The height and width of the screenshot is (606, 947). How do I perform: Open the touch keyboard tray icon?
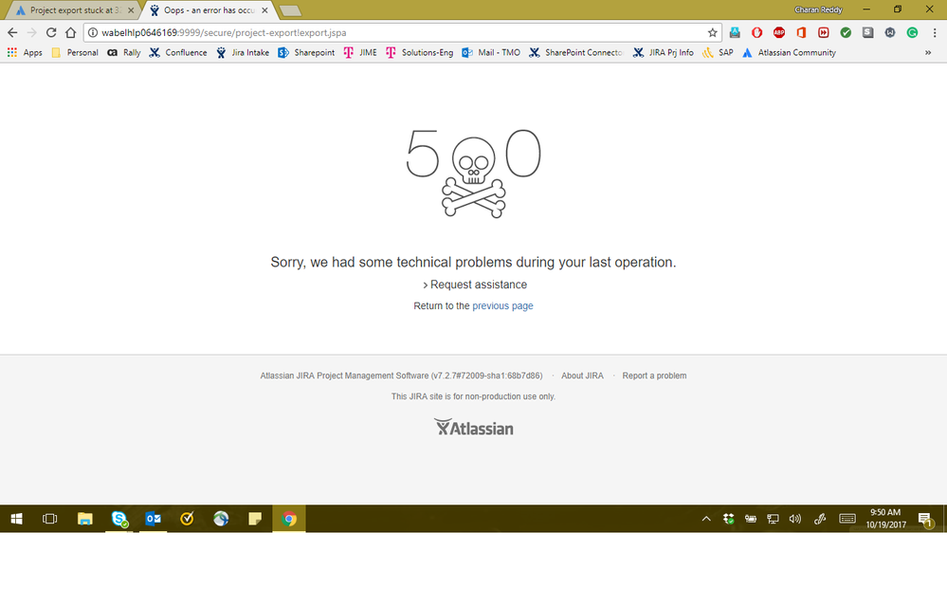pyautogui.click(x=847, y=519)
